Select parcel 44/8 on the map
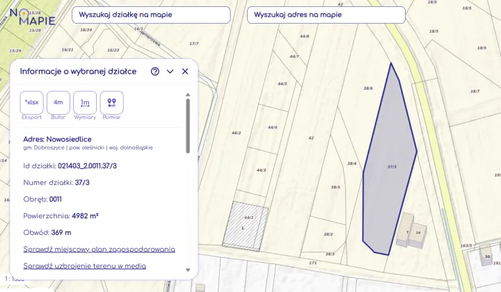 [x=305, y=36]
